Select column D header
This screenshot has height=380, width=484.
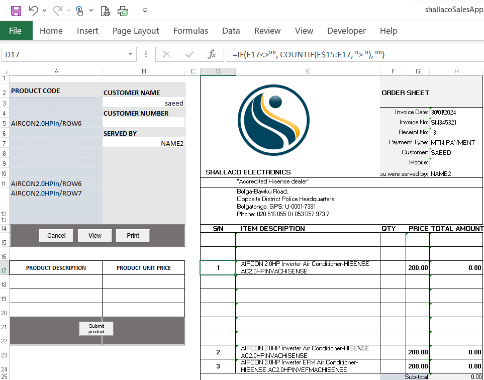pyautogui.click(x=218, y=71)
